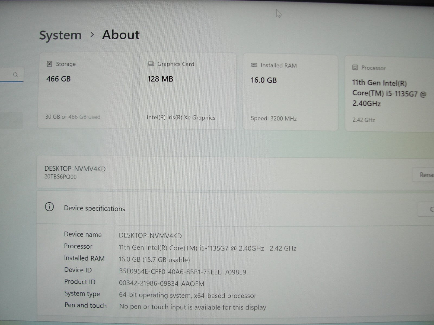Click the RAM Speed 3200 MHz text

point(274,119)
